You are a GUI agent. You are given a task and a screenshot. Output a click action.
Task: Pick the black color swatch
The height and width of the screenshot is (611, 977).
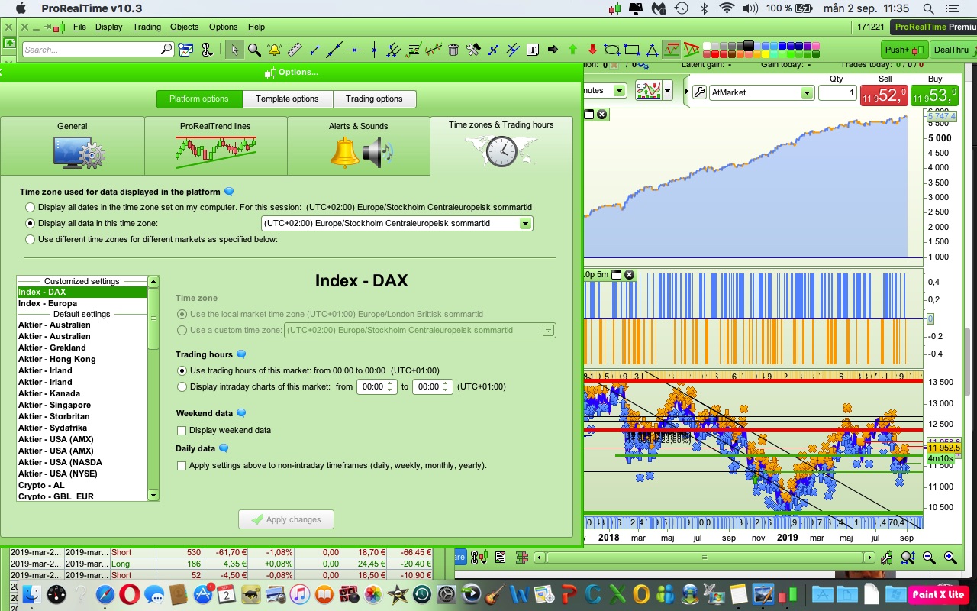[749, 46]
